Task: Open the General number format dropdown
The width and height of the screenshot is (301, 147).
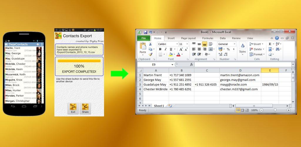Action: pyautogui.click(x=234, y=44)
